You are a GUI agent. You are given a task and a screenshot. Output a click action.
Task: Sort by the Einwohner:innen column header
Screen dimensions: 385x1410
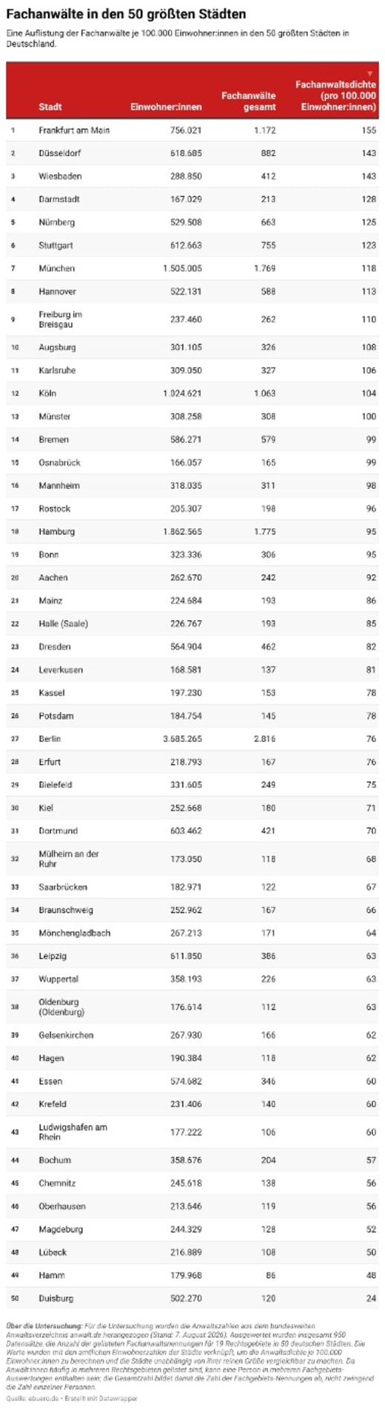pyautogui.click(x=166, y=107)
